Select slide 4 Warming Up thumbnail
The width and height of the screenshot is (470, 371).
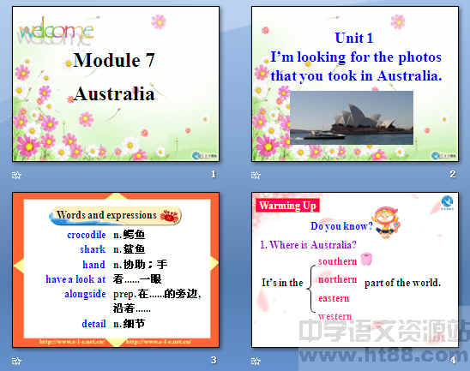[355, 270]
